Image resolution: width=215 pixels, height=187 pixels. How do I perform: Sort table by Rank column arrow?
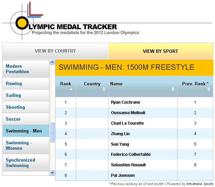[x=71, y=89]
